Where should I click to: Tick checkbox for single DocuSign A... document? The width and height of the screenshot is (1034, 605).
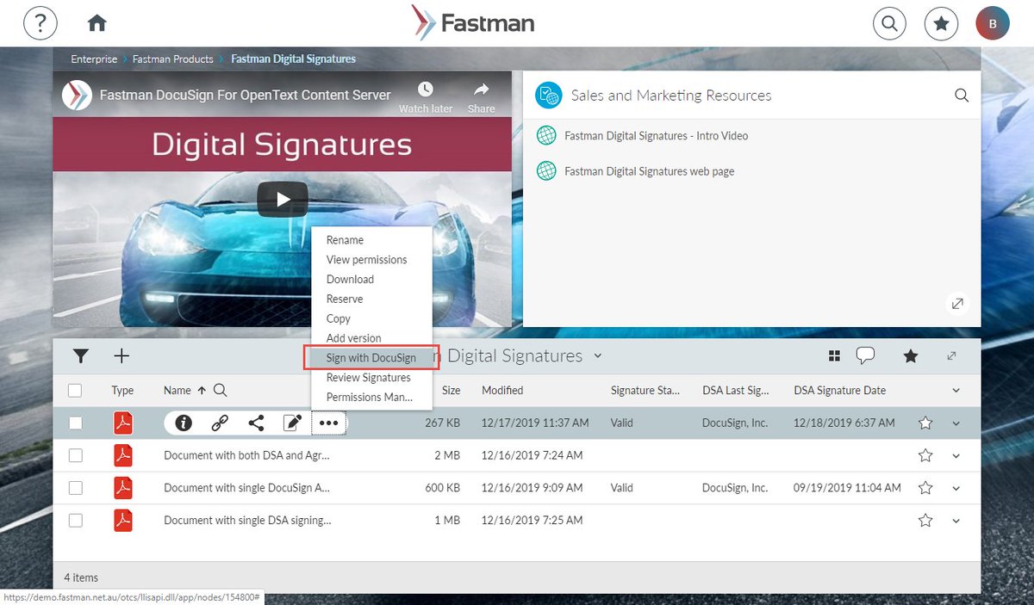pyautogui.click(x=75, y=488)
